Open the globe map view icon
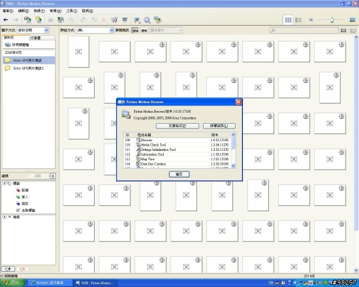The height and width of the screenshot is (287, 359). tap(147, 20)
